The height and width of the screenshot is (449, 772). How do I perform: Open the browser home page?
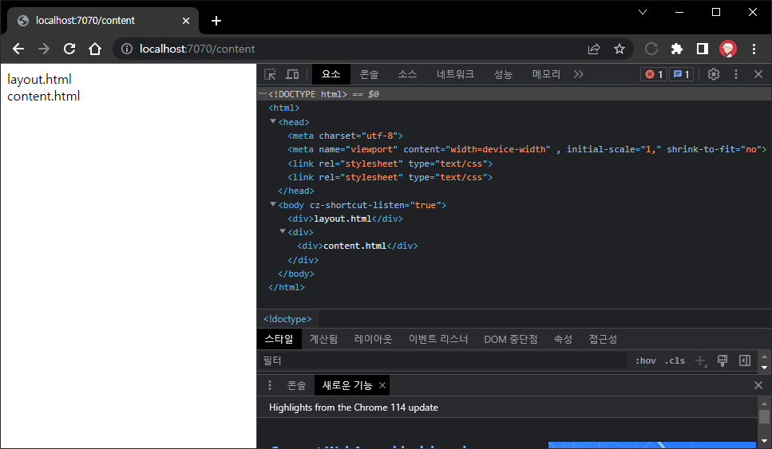pyautogui.click(x=95, y=49)
